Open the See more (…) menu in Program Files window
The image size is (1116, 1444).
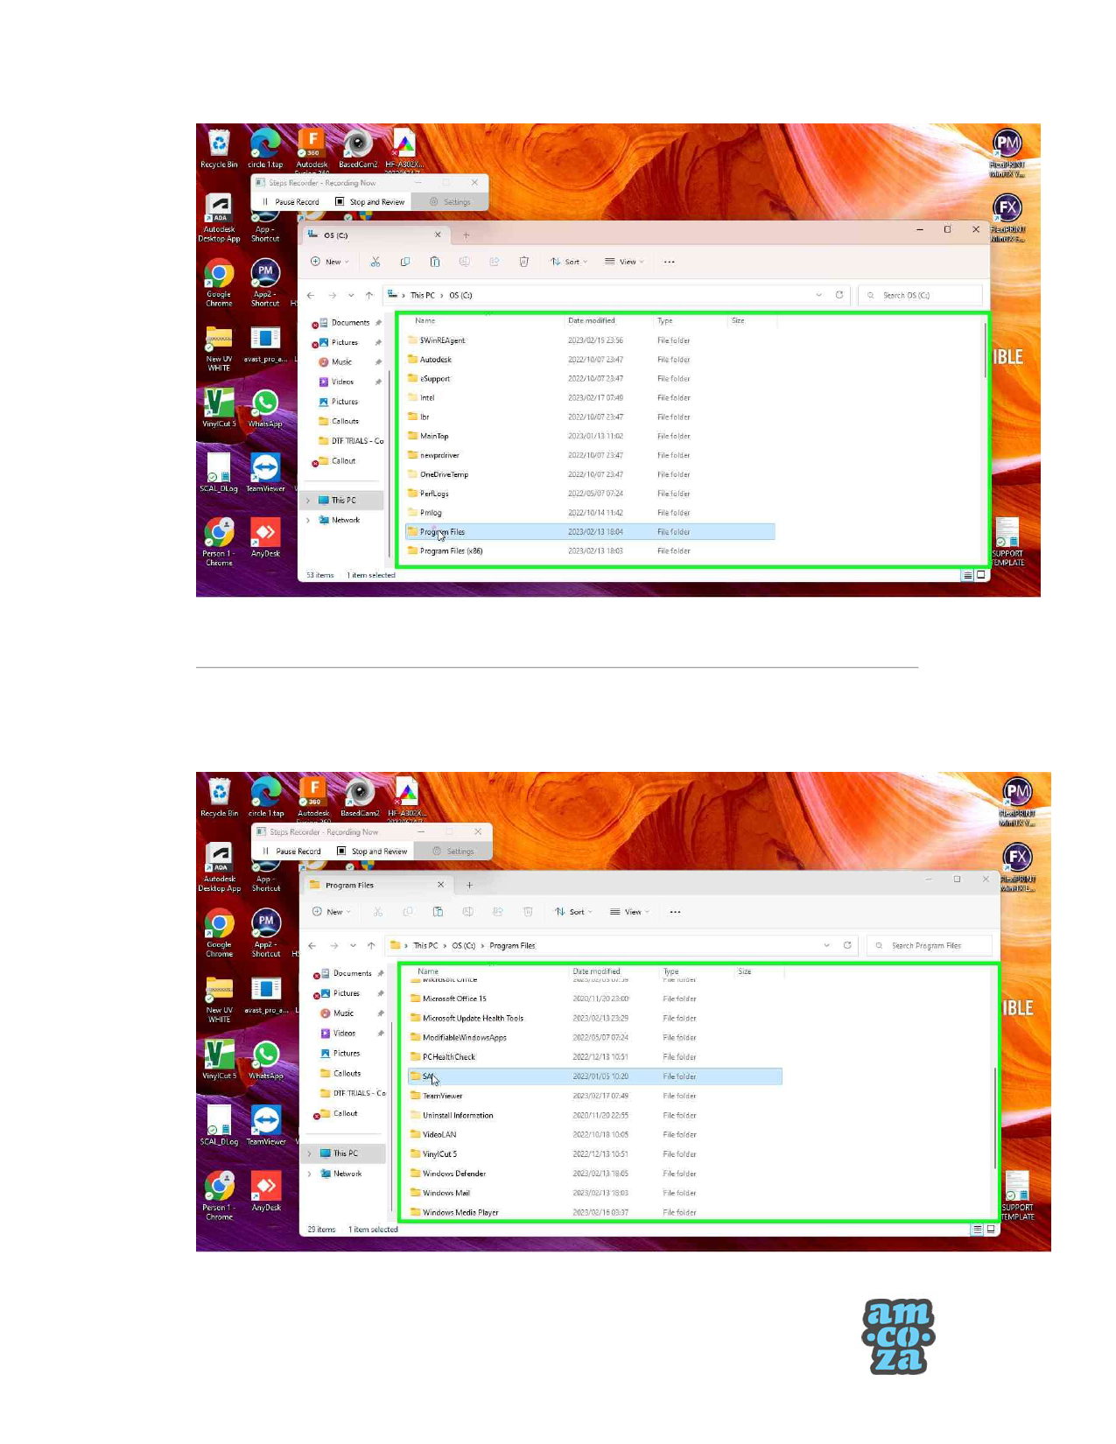(675, 912)
